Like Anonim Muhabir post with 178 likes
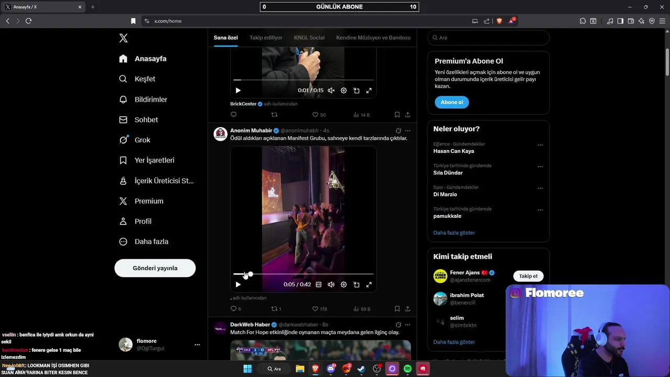Screen dimensions: 670x377 pyautogui.click(x=319, y=309)
